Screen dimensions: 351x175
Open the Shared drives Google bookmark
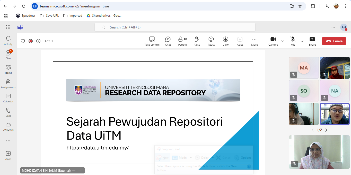pyautogui.click(x=104, y=16)
